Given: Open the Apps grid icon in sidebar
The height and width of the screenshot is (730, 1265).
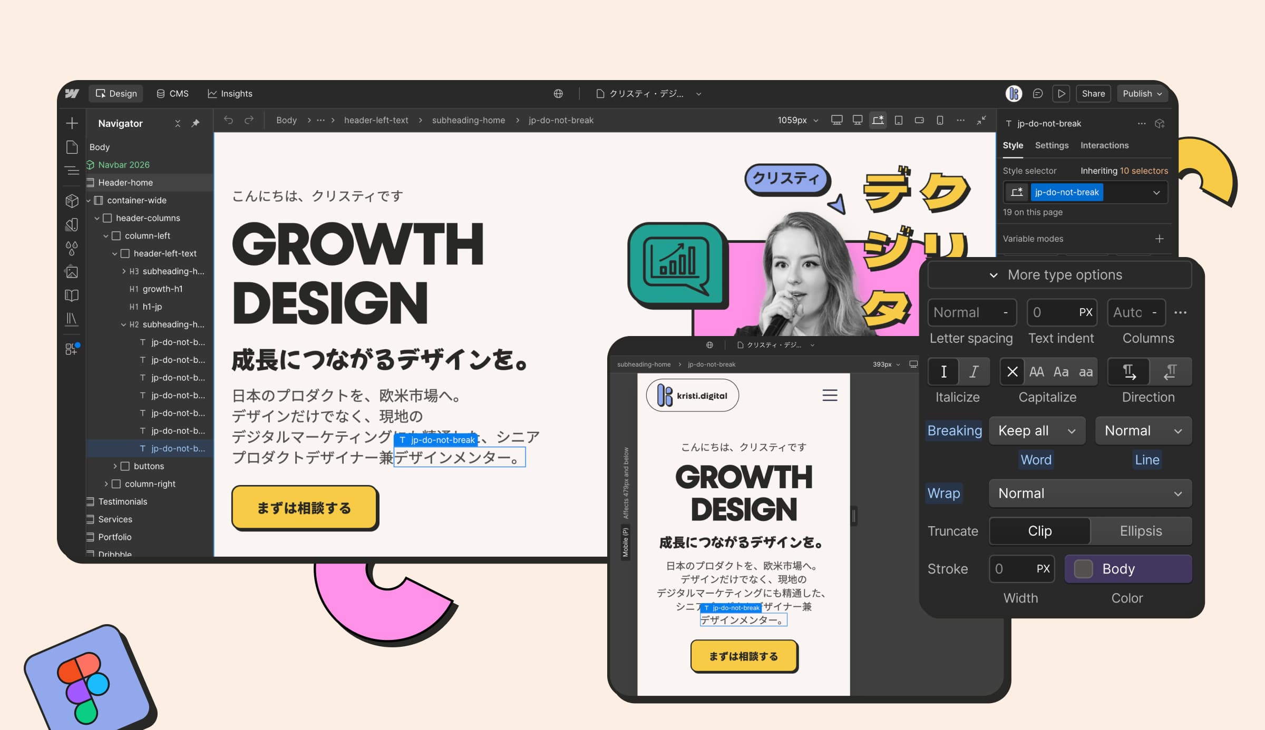Looking at the screenshot, I should click(72, 349).
